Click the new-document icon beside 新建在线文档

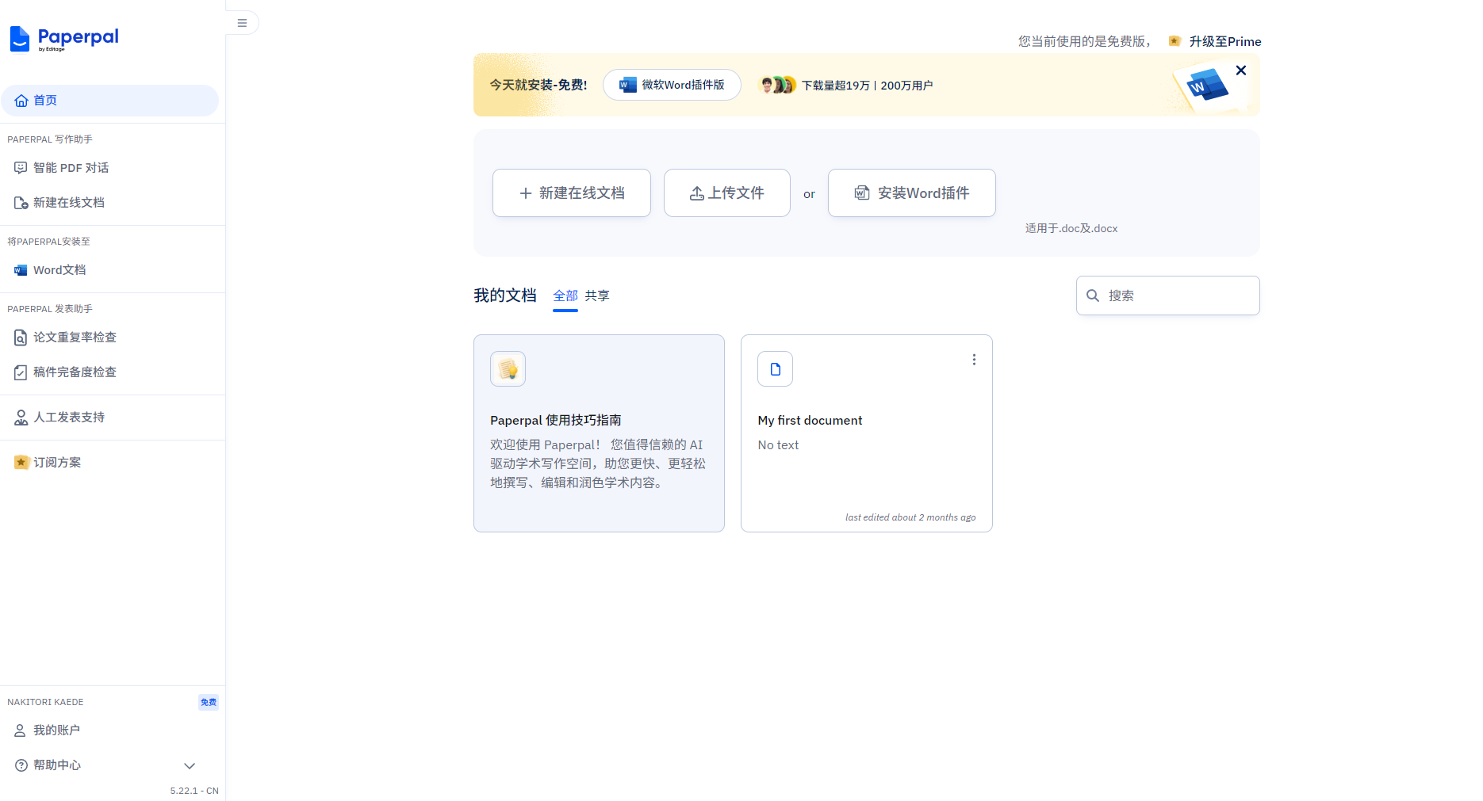pos(21,203)
